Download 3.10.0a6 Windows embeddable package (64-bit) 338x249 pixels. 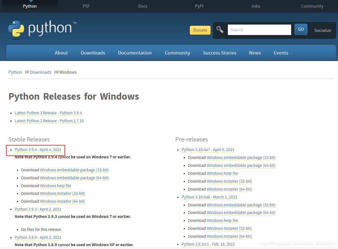(x=241, y=213)
